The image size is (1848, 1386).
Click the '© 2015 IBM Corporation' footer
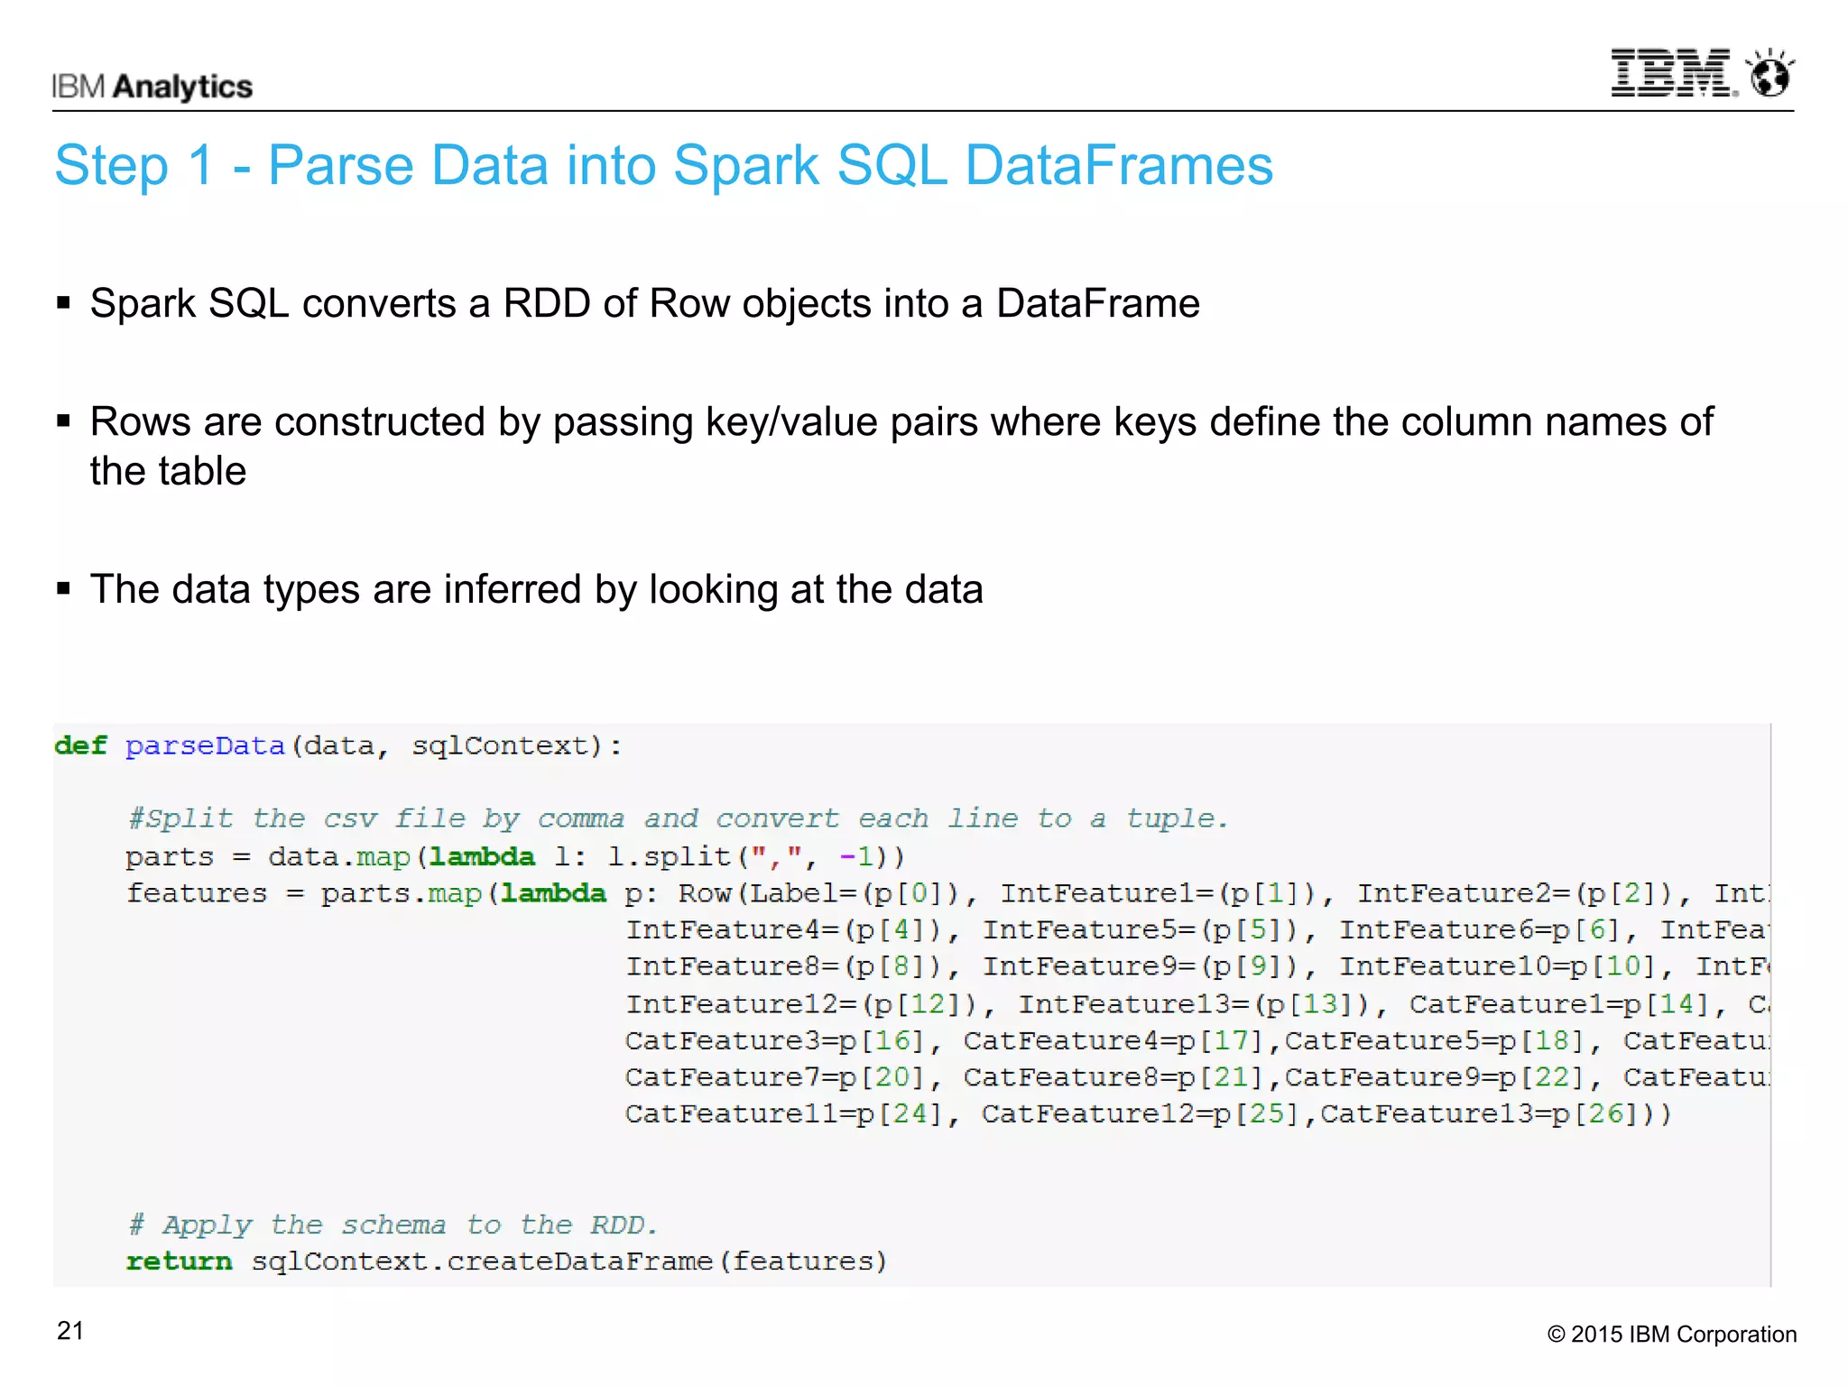coord(1672,1335)
